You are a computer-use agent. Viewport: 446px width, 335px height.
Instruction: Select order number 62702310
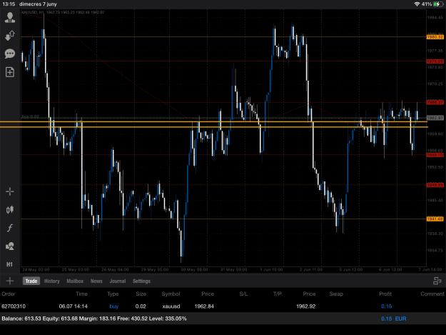click(x=14, y=306)
